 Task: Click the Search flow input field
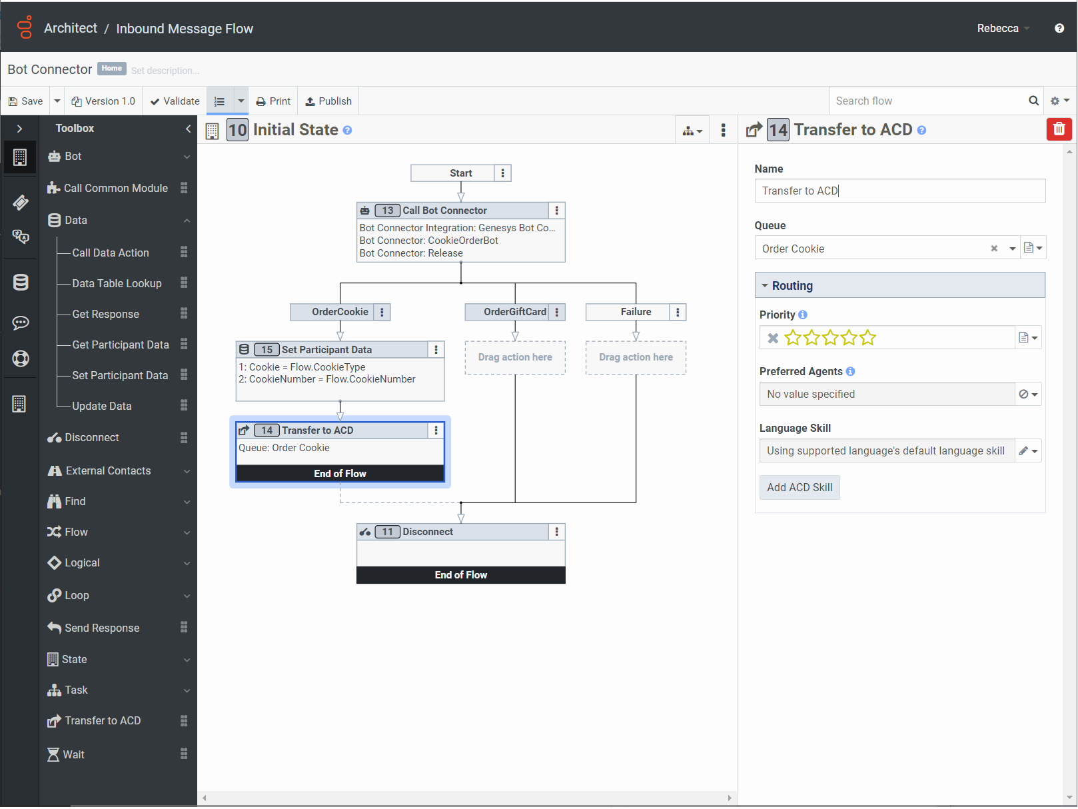click(x=926, y=101)
